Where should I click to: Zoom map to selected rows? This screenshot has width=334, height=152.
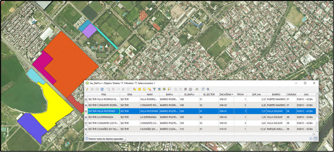pyautogui.click(x=169, y=89)
